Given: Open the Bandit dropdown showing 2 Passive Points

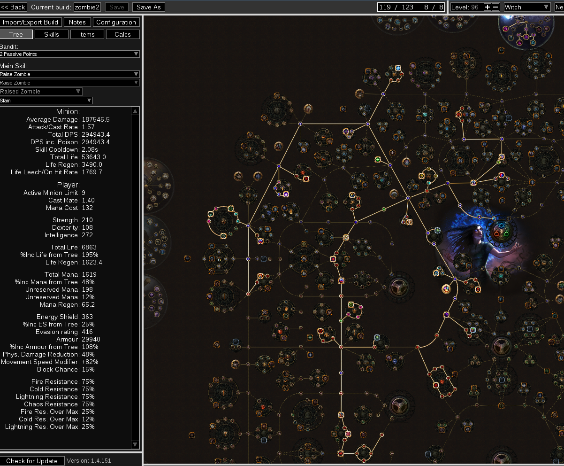Looking at the screenshot, I should [x=70, y=54].
